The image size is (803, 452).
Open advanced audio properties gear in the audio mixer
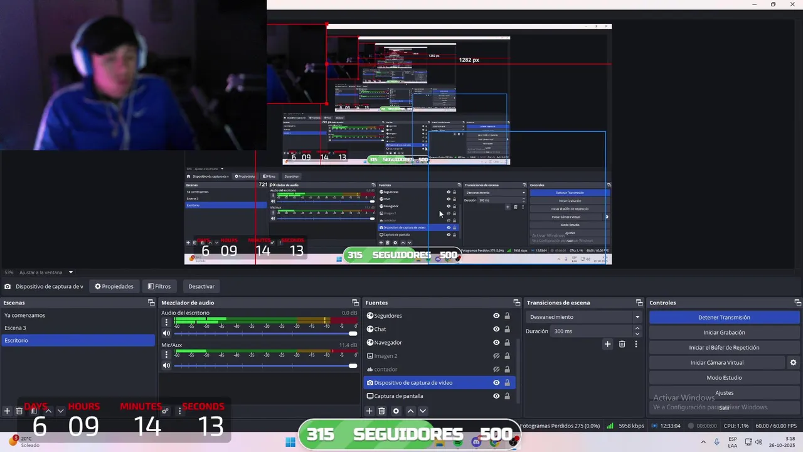tap(165, 411)
